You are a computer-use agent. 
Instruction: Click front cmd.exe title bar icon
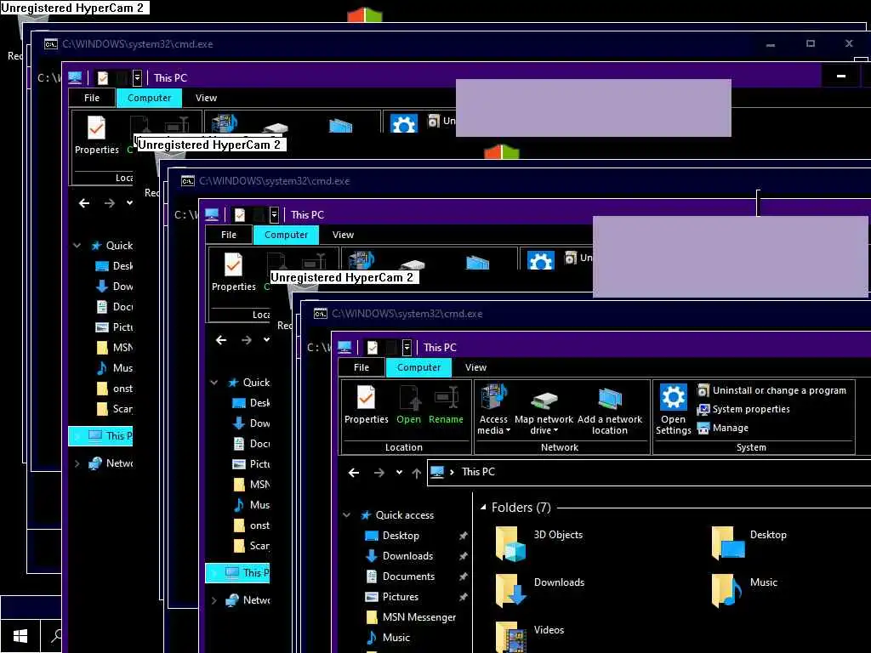pos(321,314)
